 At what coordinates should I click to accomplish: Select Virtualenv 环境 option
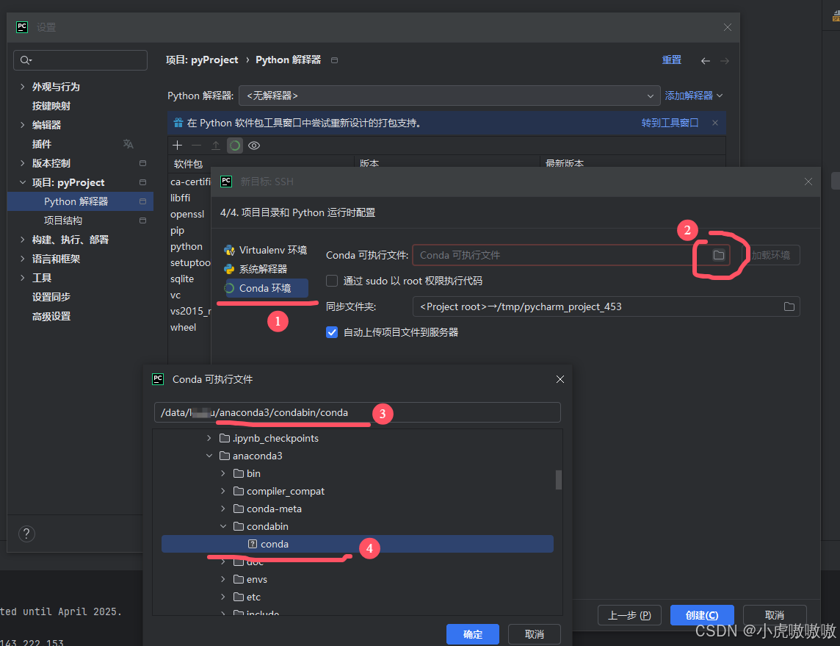(266, 250)
